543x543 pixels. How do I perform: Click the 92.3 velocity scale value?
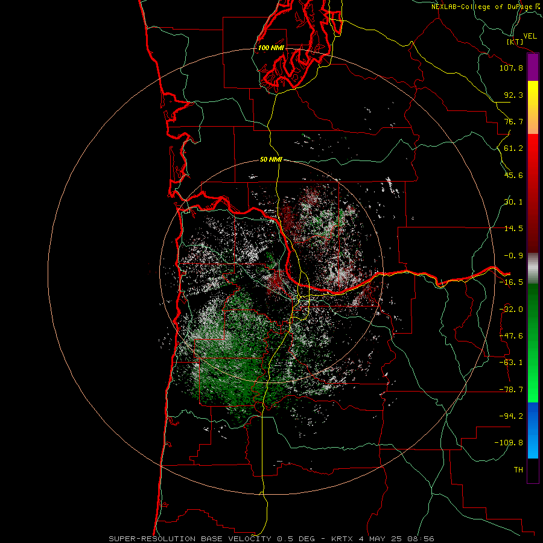point(513,95)
